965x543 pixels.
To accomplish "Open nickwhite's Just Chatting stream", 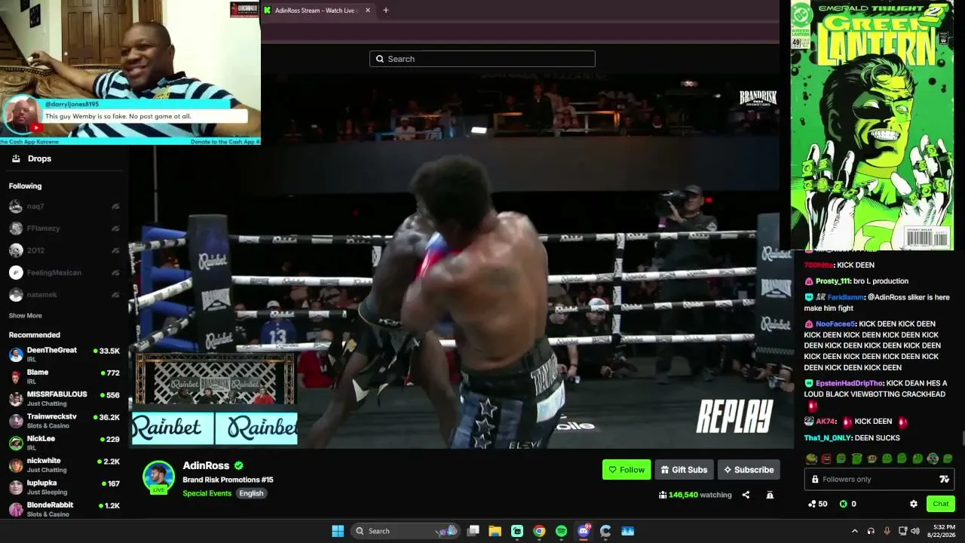I will [64, 465].
